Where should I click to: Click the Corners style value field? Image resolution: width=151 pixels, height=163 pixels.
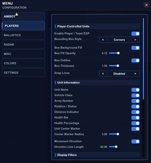click(x=119, y=40)
